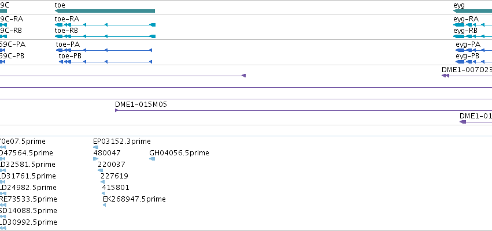Select the GH04056.5prime EST marker
Screen dimensions: 492x231
152,159
